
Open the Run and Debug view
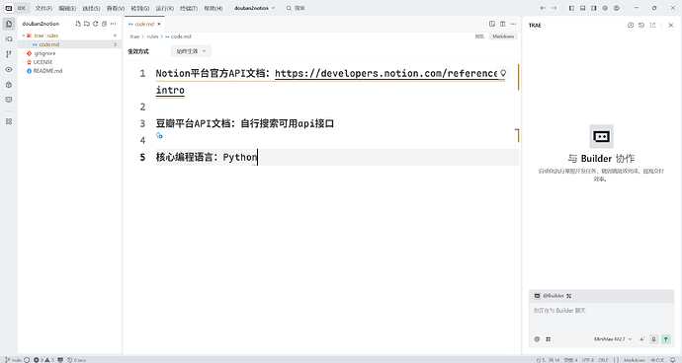click(x=9, y=85)
